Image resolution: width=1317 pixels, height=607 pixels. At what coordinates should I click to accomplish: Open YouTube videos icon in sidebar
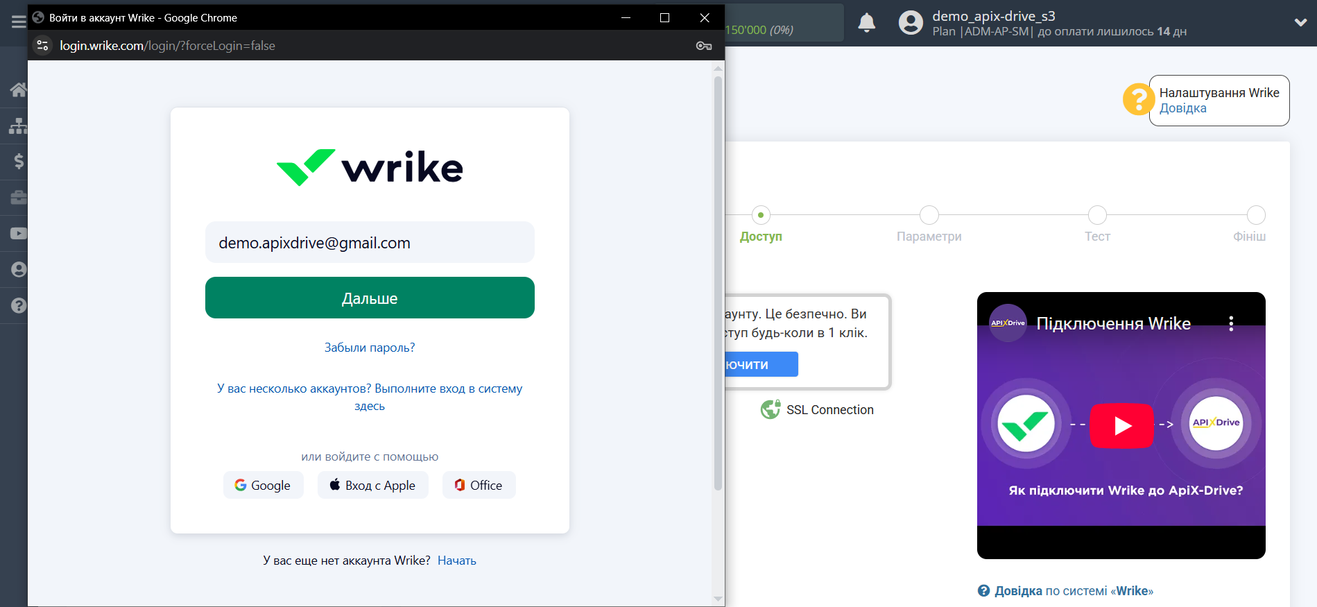point(19,234)
